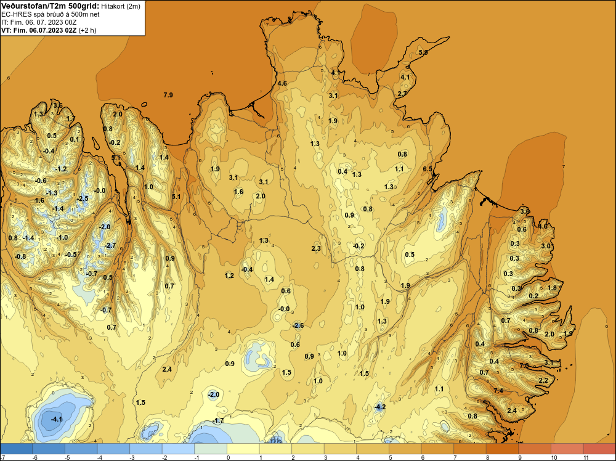Click the 1.2 temperature value
The image size is (616, 461).
tap(229, 275)
